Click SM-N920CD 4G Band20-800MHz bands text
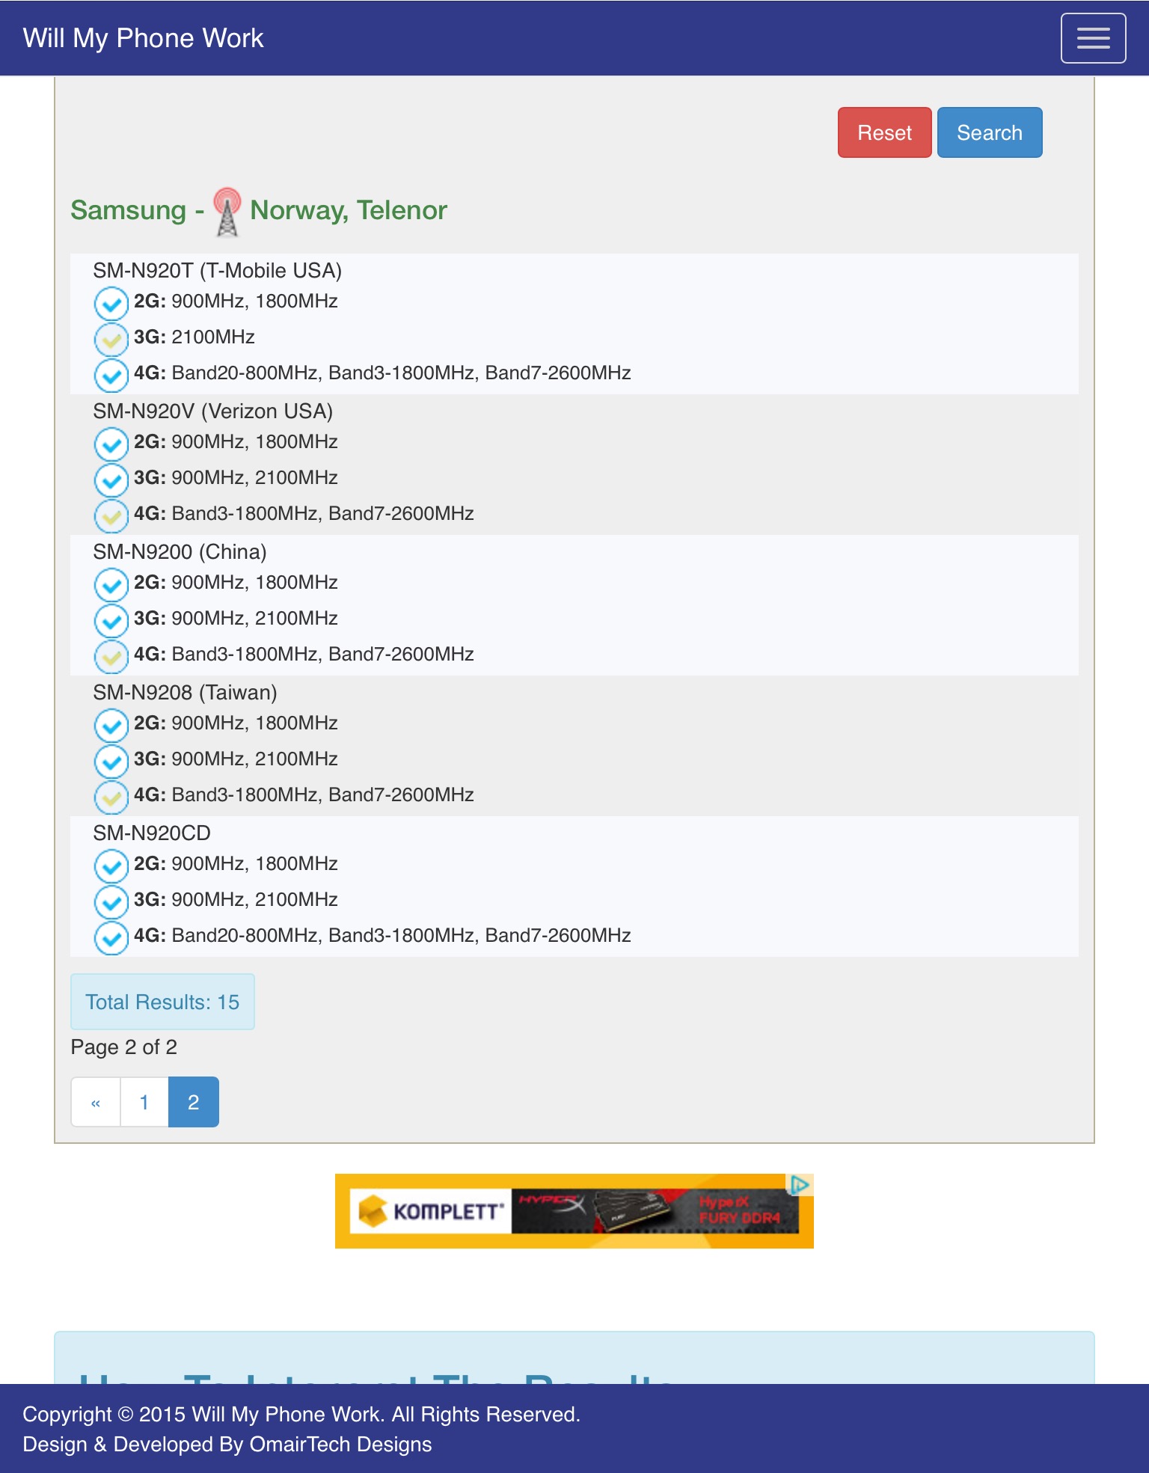 point(401,935)
